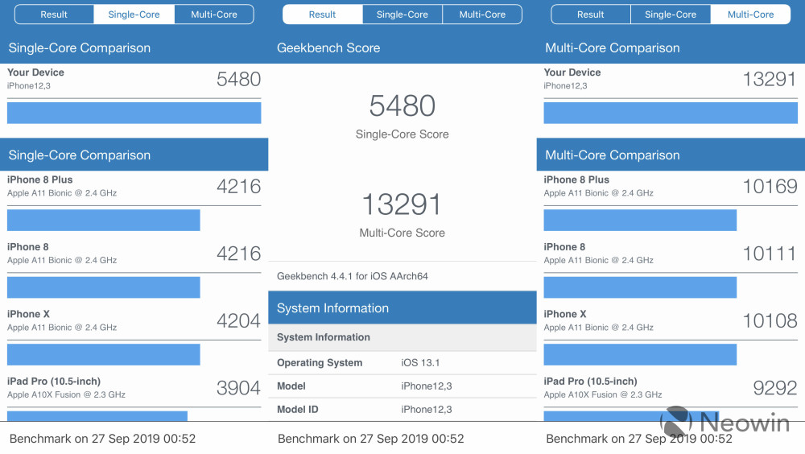The image size is (805, 454).
Task: Select the Single-Core tab in the Single-Core Comparison screen
Action: (x=134, y=14)
